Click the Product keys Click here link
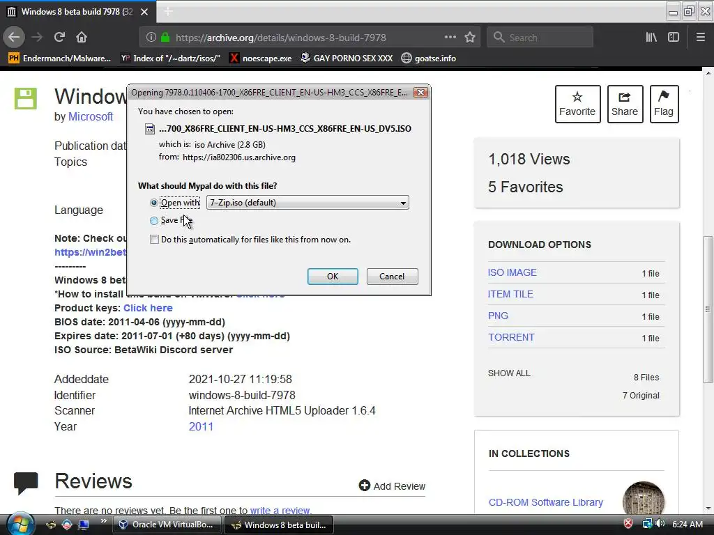This screenshot has height=535, width=714. 148,308
